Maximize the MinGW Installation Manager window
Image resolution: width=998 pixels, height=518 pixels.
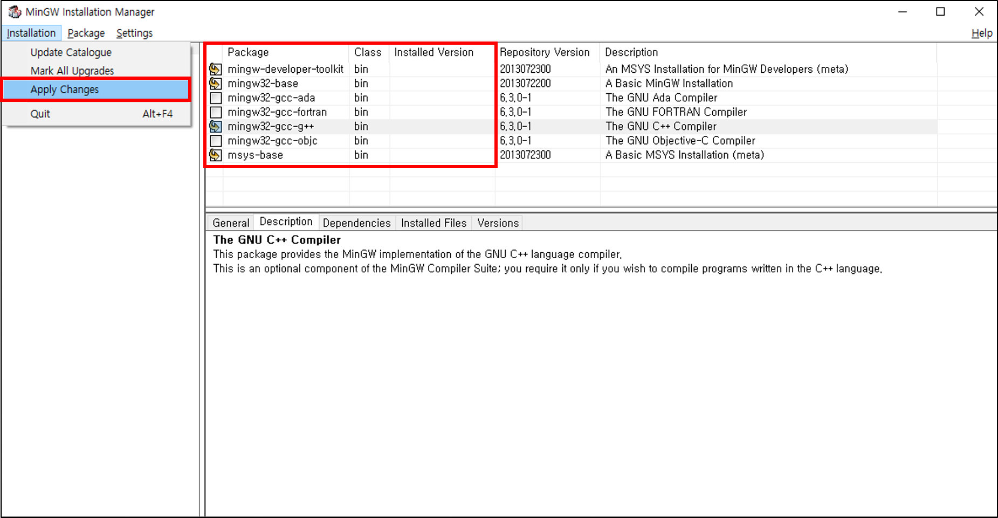(940, 11)
